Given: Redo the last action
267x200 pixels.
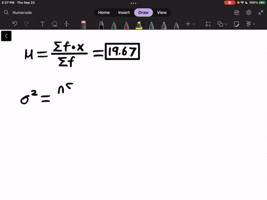Looking at the screenshot, I should 27,24.
